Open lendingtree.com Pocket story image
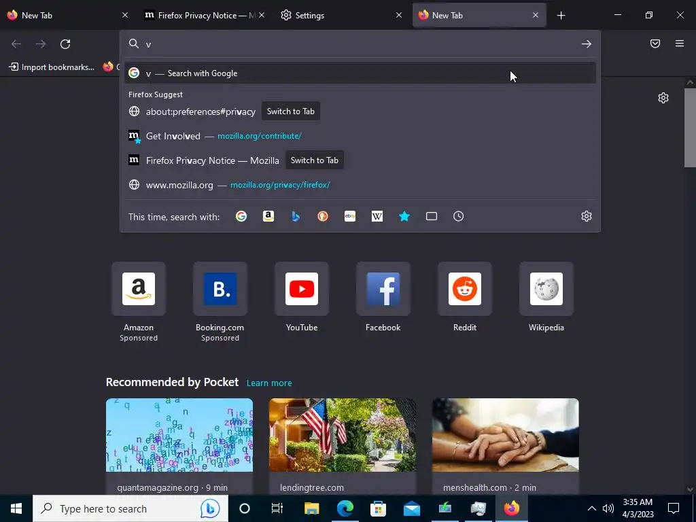Image resolution: width=696 pixels, height=522 pixels. click(343, 435)
